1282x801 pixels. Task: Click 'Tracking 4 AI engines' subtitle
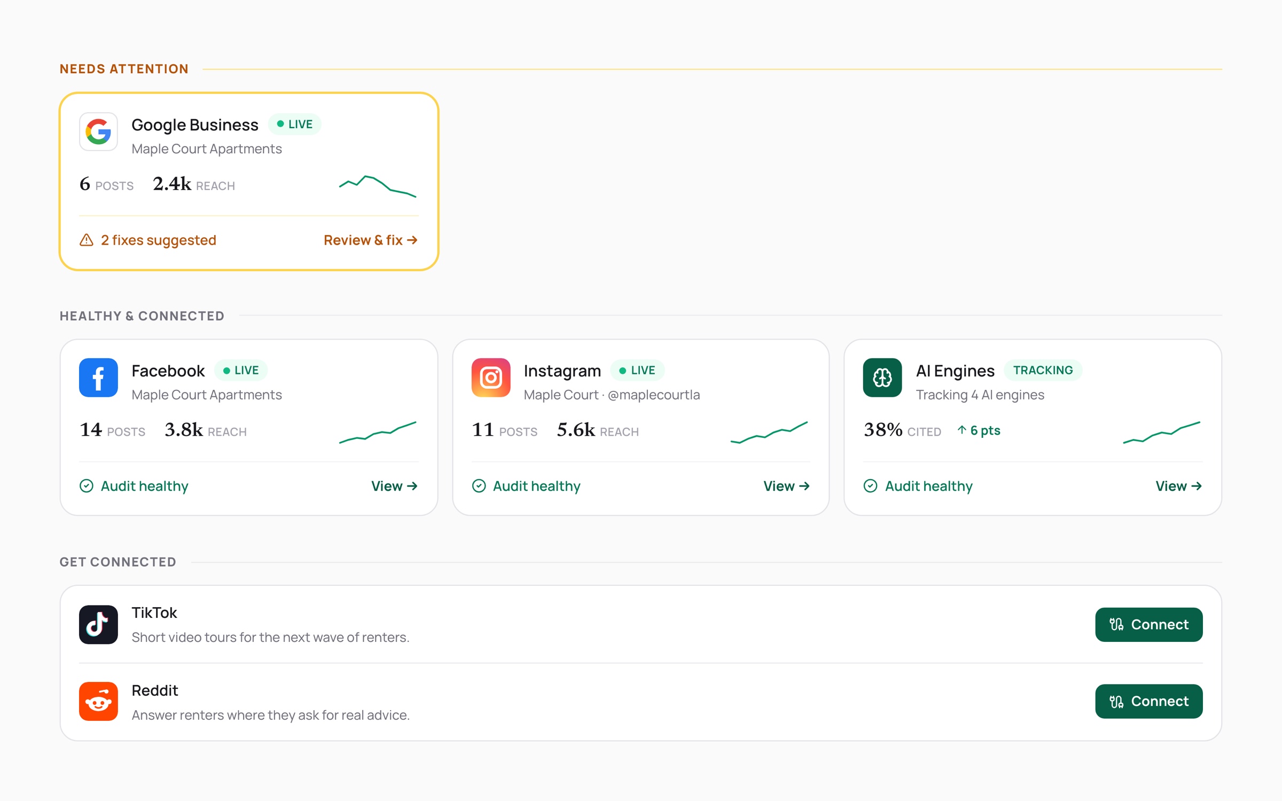coord(980,395)
